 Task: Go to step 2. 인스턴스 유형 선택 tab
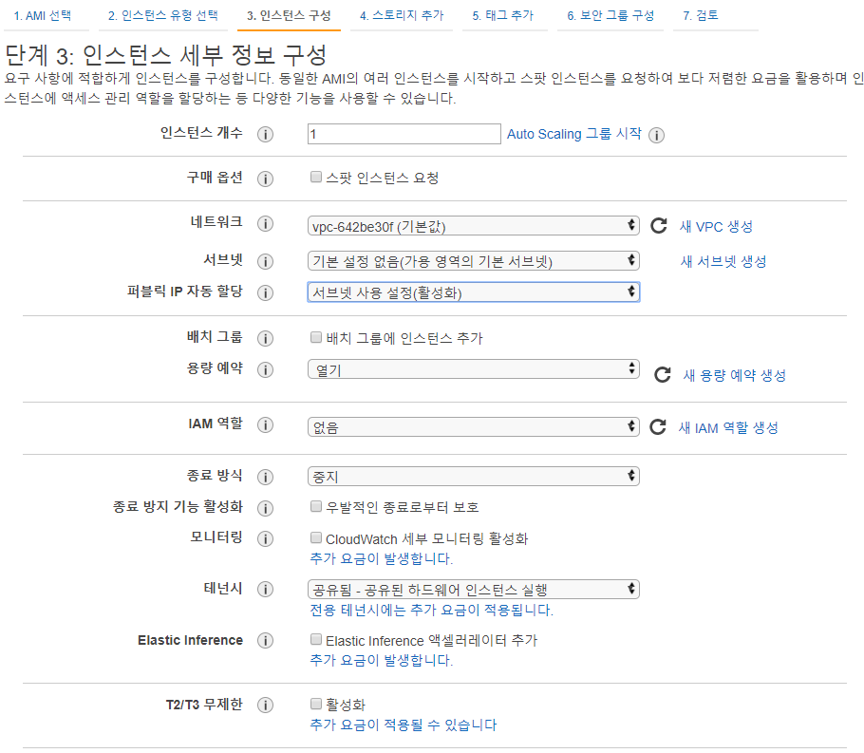click(x=163, y=15)
